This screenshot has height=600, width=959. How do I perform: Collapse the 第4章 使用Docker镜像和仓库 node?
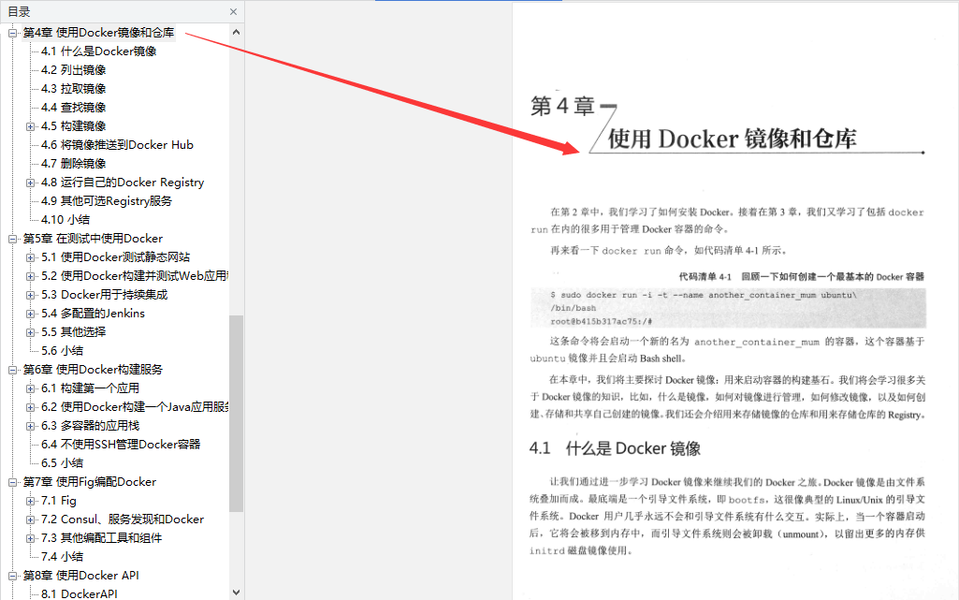click(x=12, y=33)
